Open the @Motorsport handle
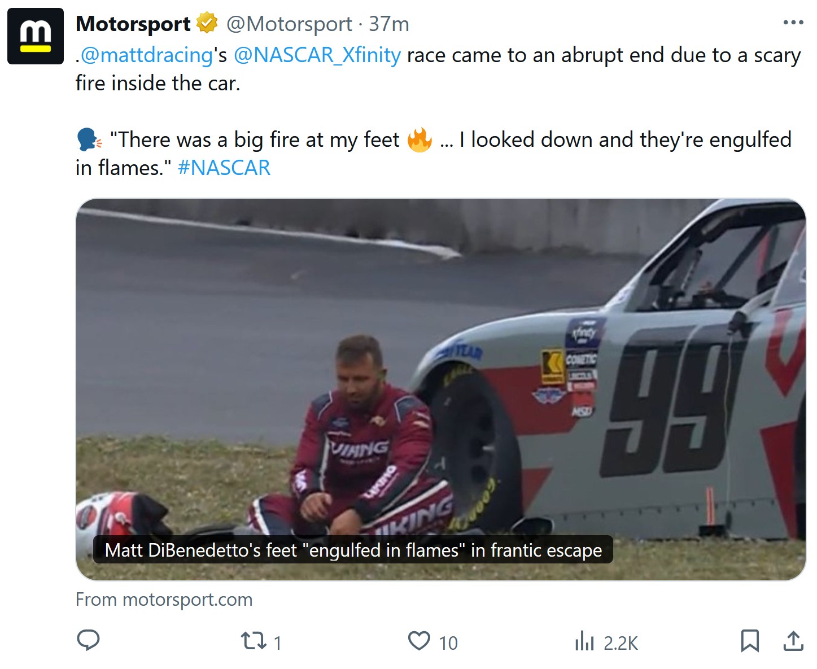The width and height of the screenshot is (817, 669). pos(289,24)
